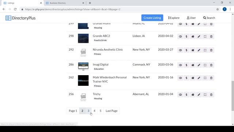This screenshot has height=132, width=234.
Task: Edit Maik Wiedenbach listing with pencil icon
Action: coord(199,78)
